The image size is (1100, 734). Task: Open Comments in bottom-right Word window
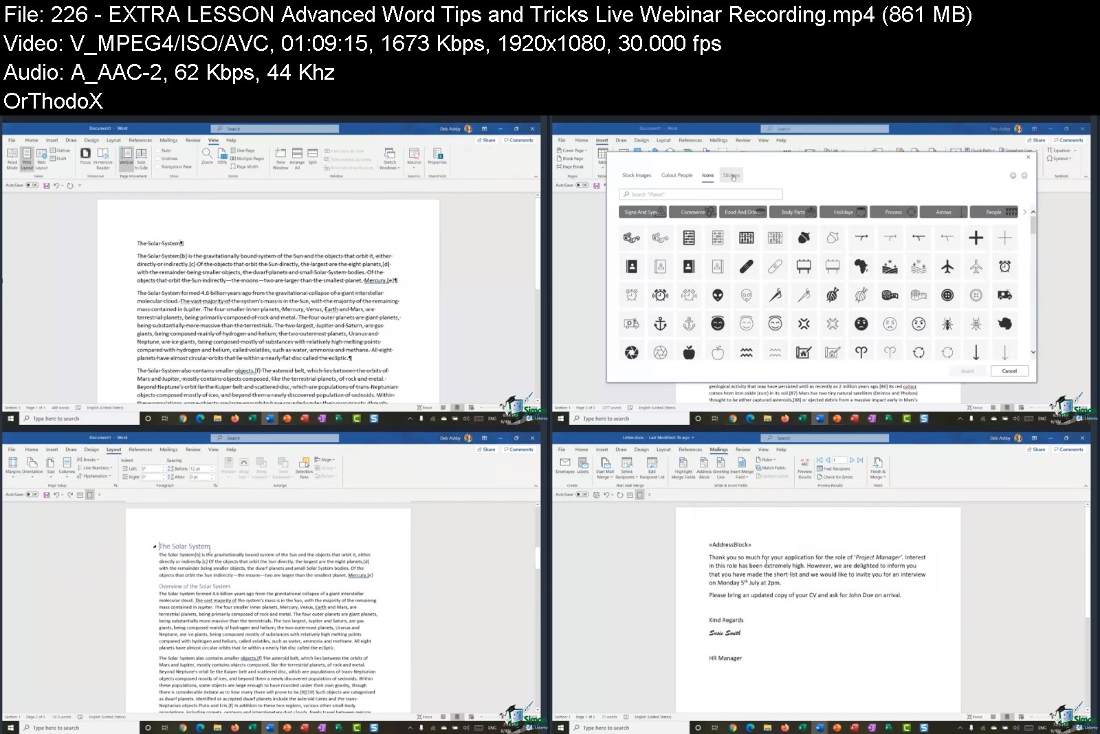[x=1069, y=449]
